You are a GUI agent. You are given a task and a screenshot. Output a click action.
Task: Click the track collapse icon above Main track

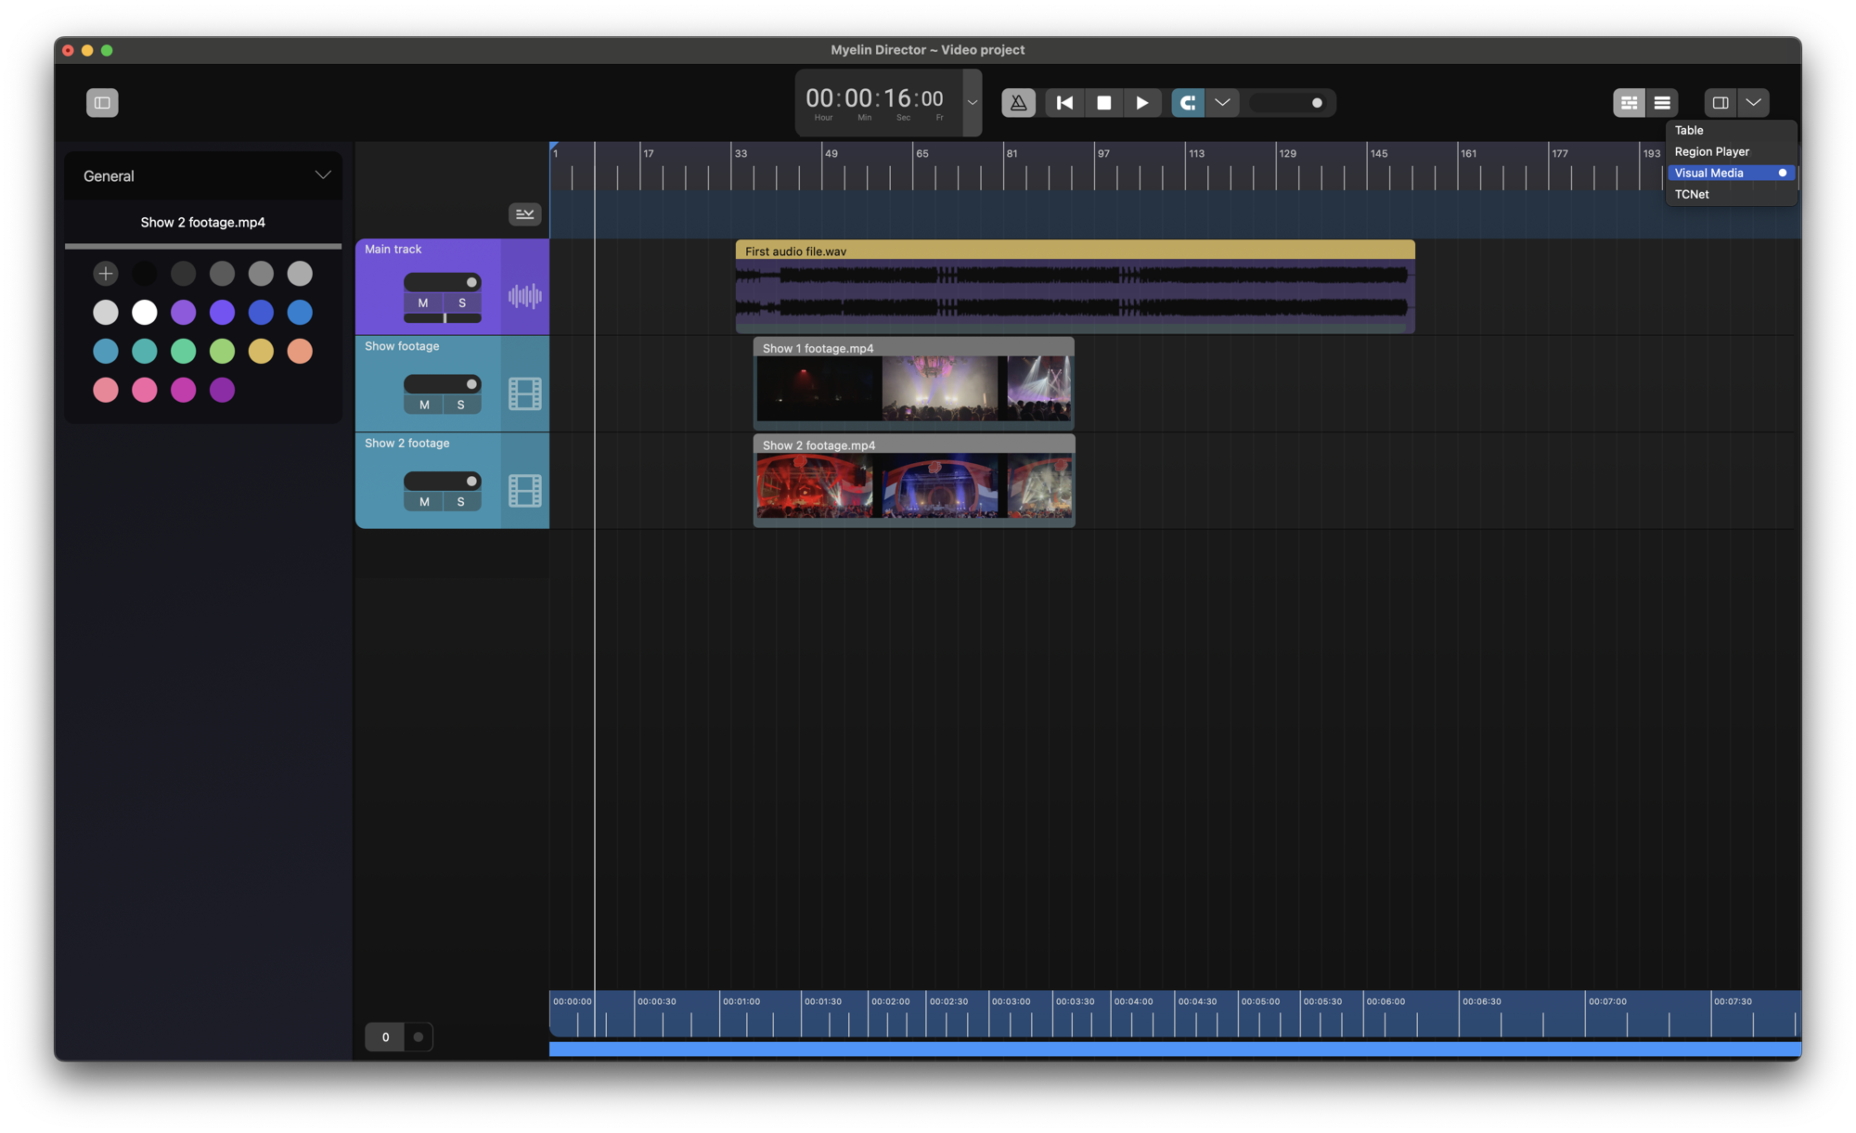[524, 214]
